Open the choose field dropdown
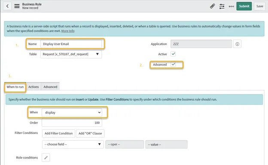The height and width of the screenshot is (165, 268). (73, 144)
